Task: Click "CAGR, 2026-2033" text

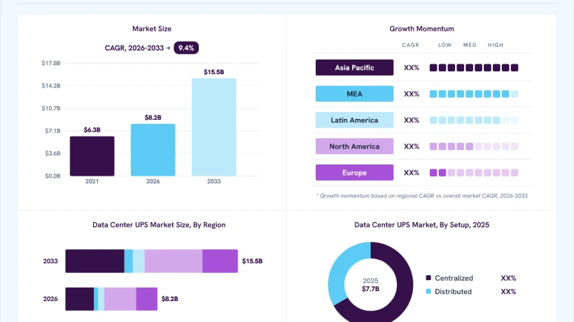Action: (x=134, y=48)
